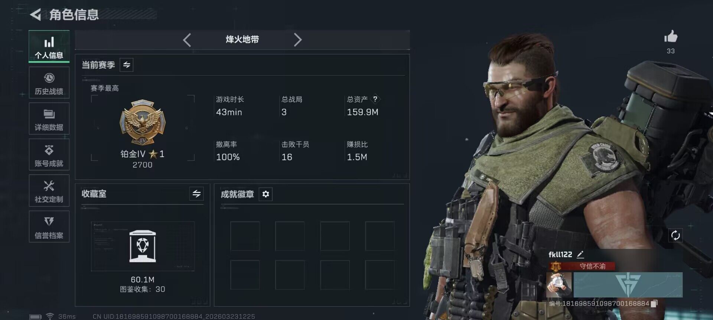This screenshot has width=713, height=320.
Task: Rotate character with the refresh icon
Action: click(675, 235)
